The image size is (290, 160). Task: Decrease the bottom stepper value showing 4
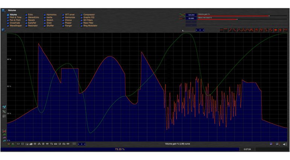[x=78, y=144]
